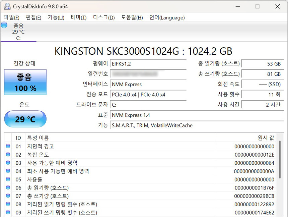The height and width of the screenshot is (217, 288).
Task: Click status orb for attribute 02 복합 온도
Action: pos(8,155)
